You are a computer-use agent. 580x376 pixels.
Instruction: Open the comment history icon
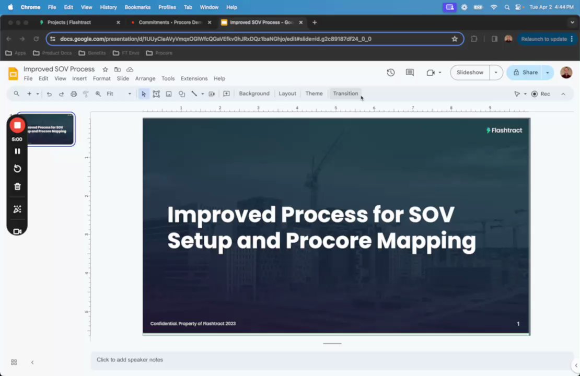(410, 73)
